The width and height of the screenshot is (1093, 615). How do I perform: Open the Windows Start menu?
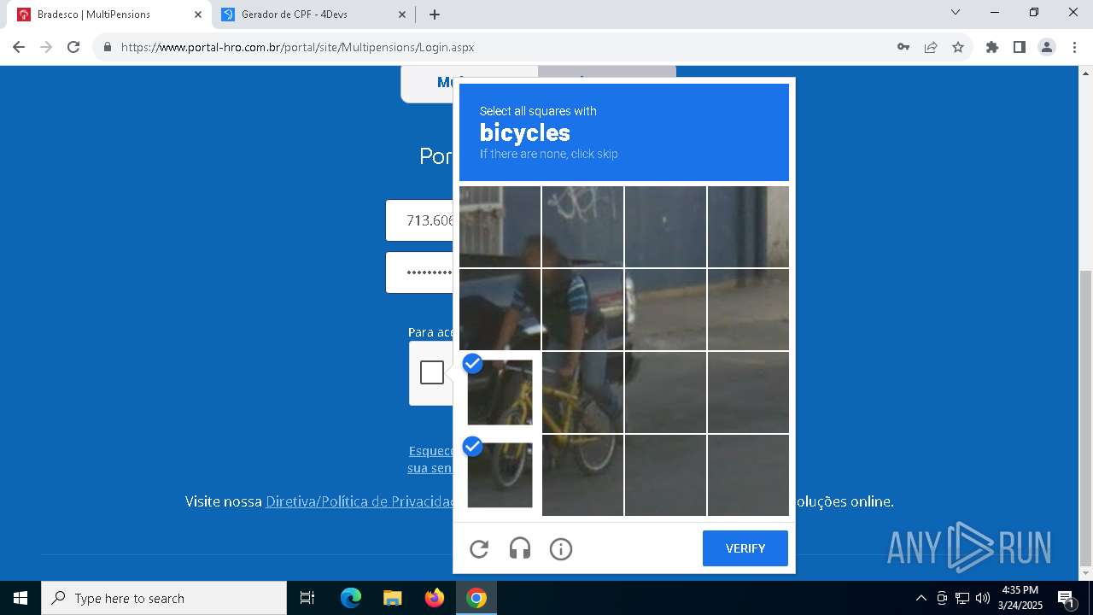coord(20,598)
